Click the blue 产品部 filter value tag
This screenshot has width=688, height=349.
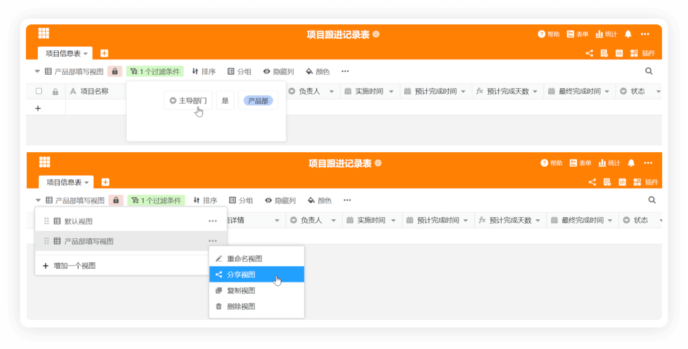tap(258, 101)
